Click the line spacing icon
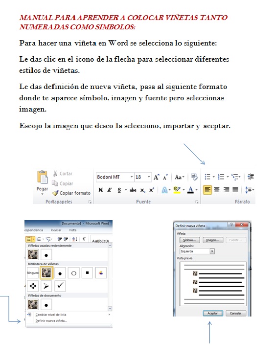The height and width of the screenshot is (362, 275). 248,190
